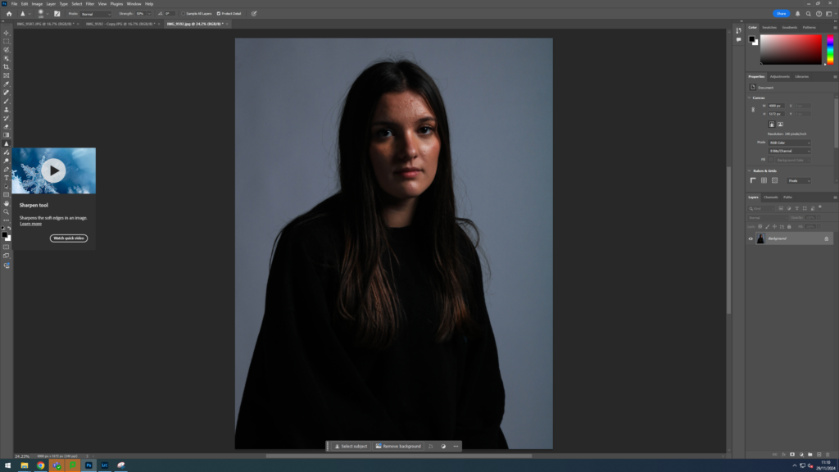Select the History Brush tool
The width and height of the screenshot is (839, 472).
pos(7,118)
